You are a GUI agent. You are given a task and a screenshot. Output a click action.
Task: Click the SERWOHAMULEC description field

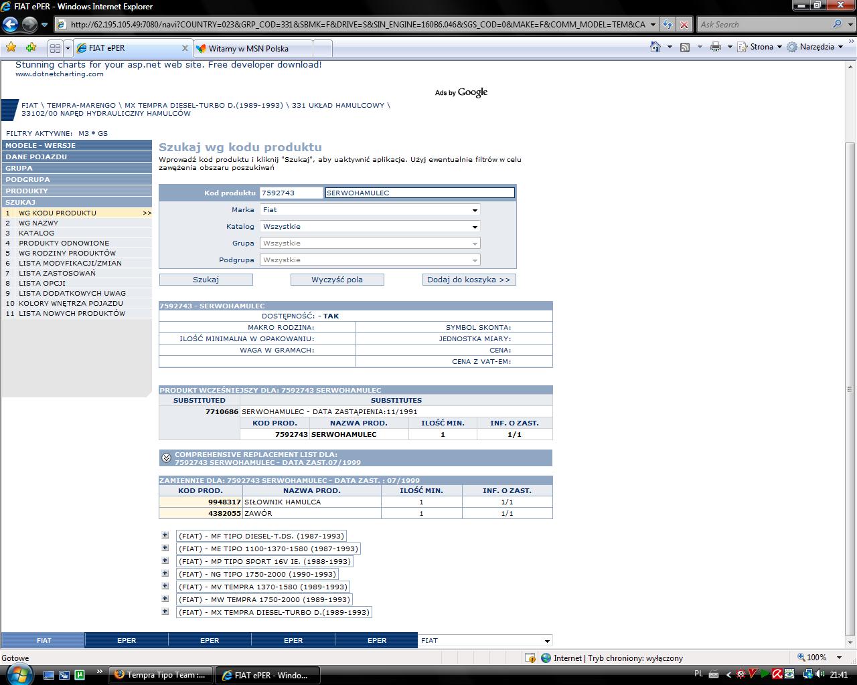[x=420, y=193]
